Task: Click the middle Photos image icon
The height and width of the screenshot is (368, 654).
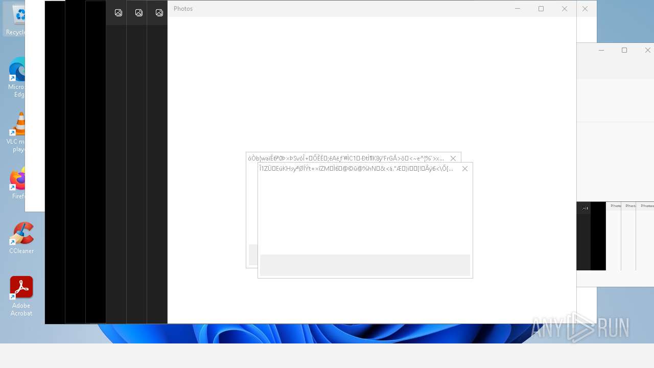Action: 139,13
